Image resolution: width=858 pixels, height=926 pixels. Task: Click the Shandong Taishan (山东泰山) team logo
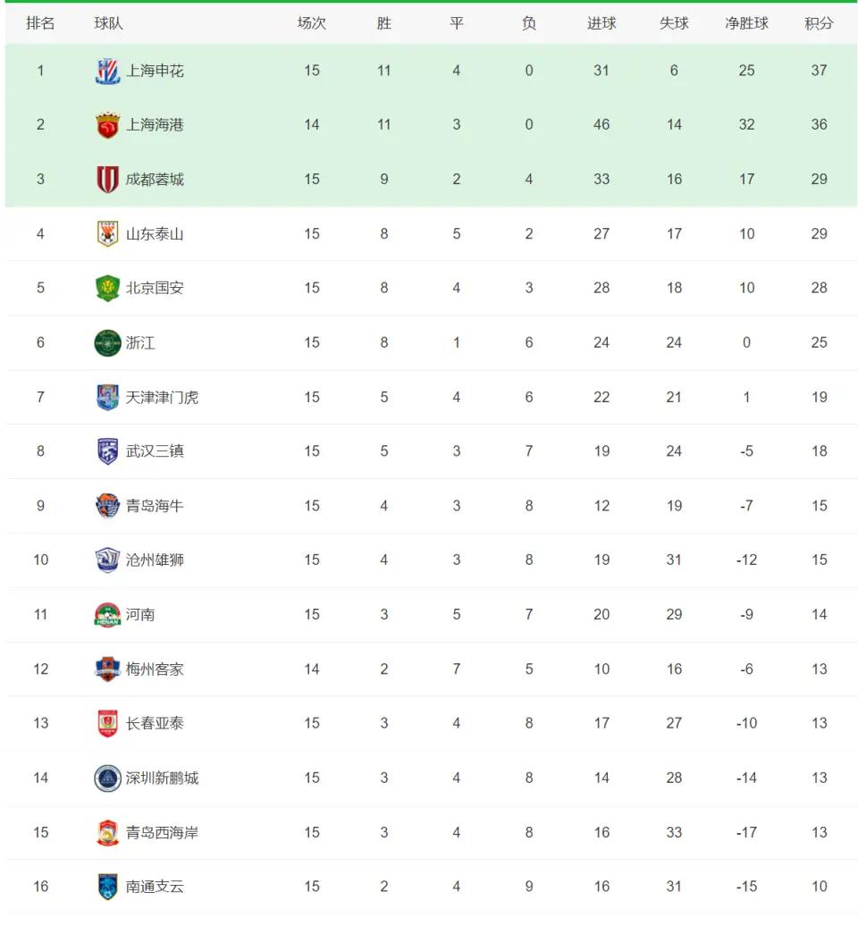pyautogui.click(x=107, y=234)
